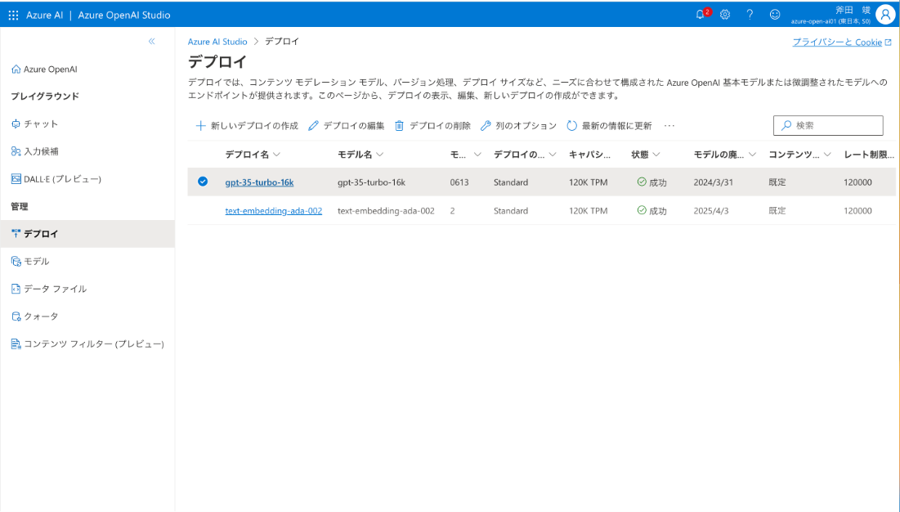Click Azure AI header title
900x512 pixels.
pos(44,16)
